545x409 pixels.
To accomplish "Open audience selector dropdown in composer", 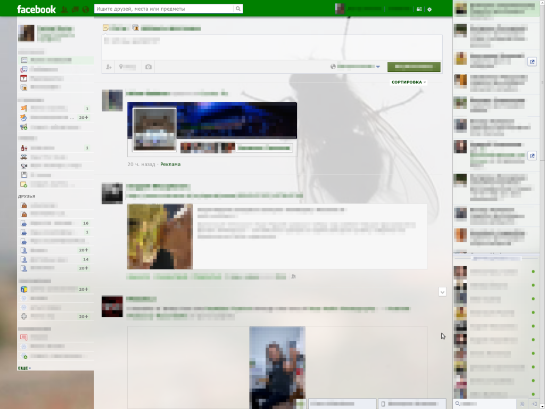I will (356, 67).
